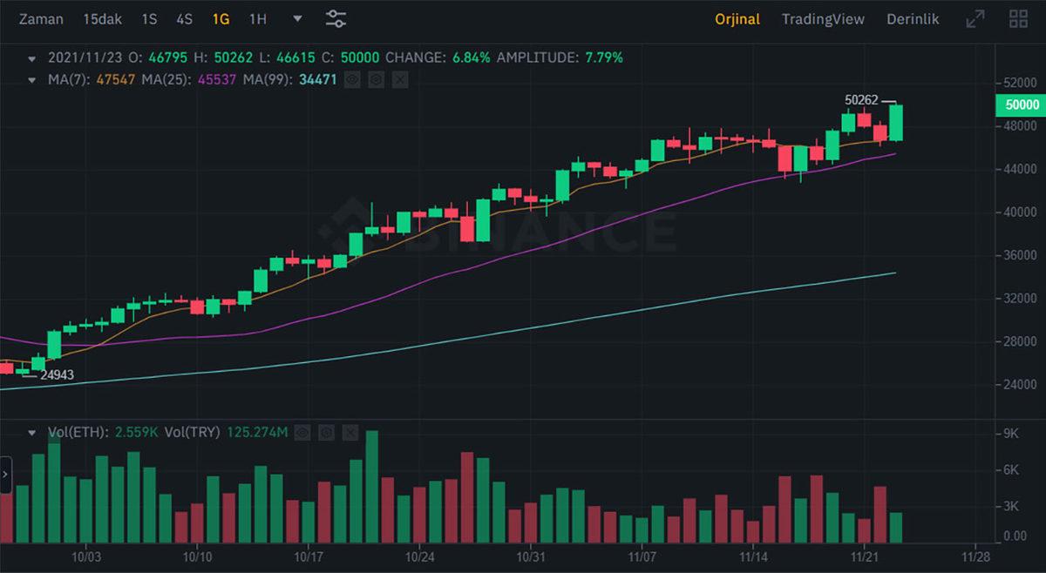Open the chart indicator settings icon

tap(336, 18)
